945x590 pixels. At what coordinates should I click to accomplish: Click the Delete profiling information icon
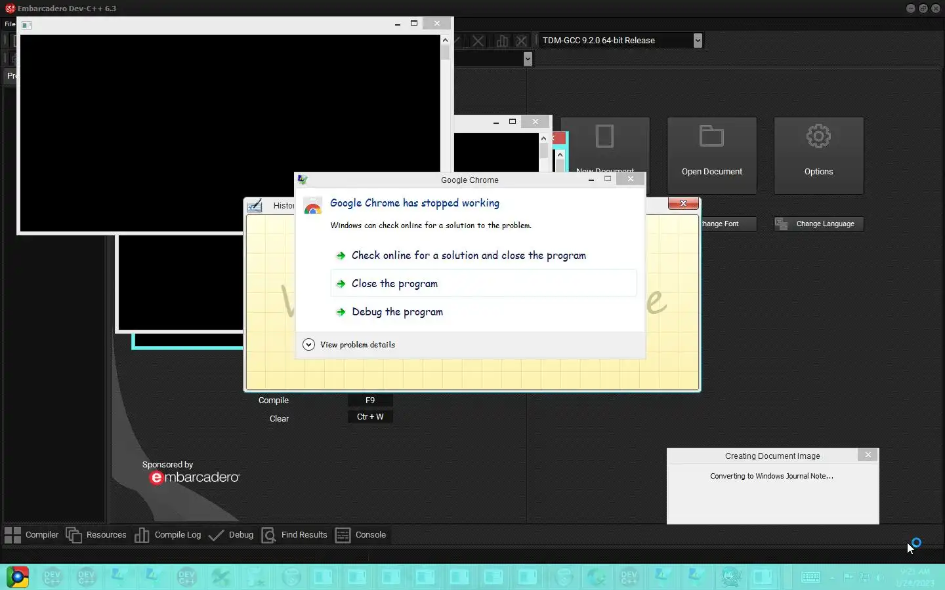pos(522,41)
